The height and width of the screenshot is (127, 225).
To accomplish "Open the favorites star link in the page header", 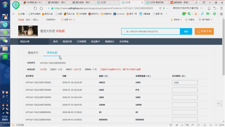I will pos(190,20).
